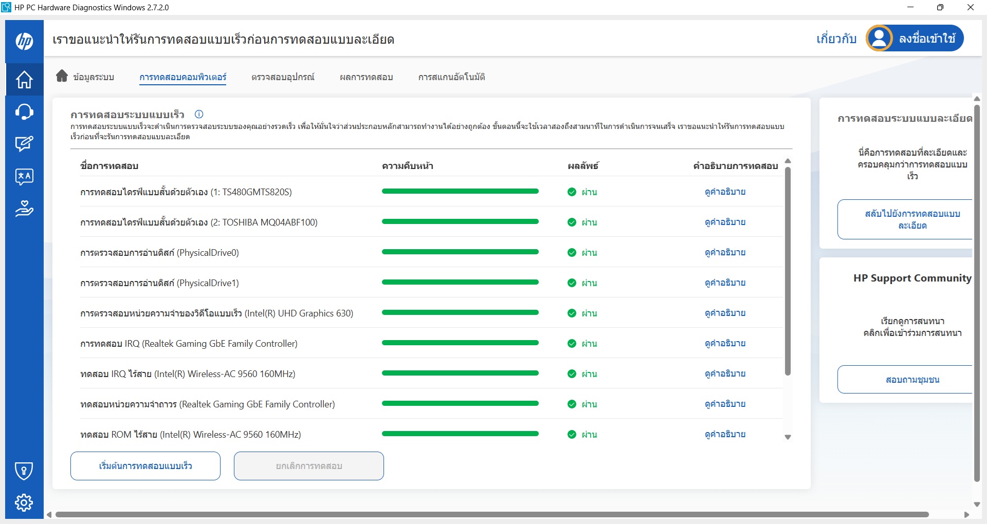Click the info icon beside การทดสอบระบบแบบเร็ว
987x524 pixels.
pyautogui.click(x=199, y=114)
